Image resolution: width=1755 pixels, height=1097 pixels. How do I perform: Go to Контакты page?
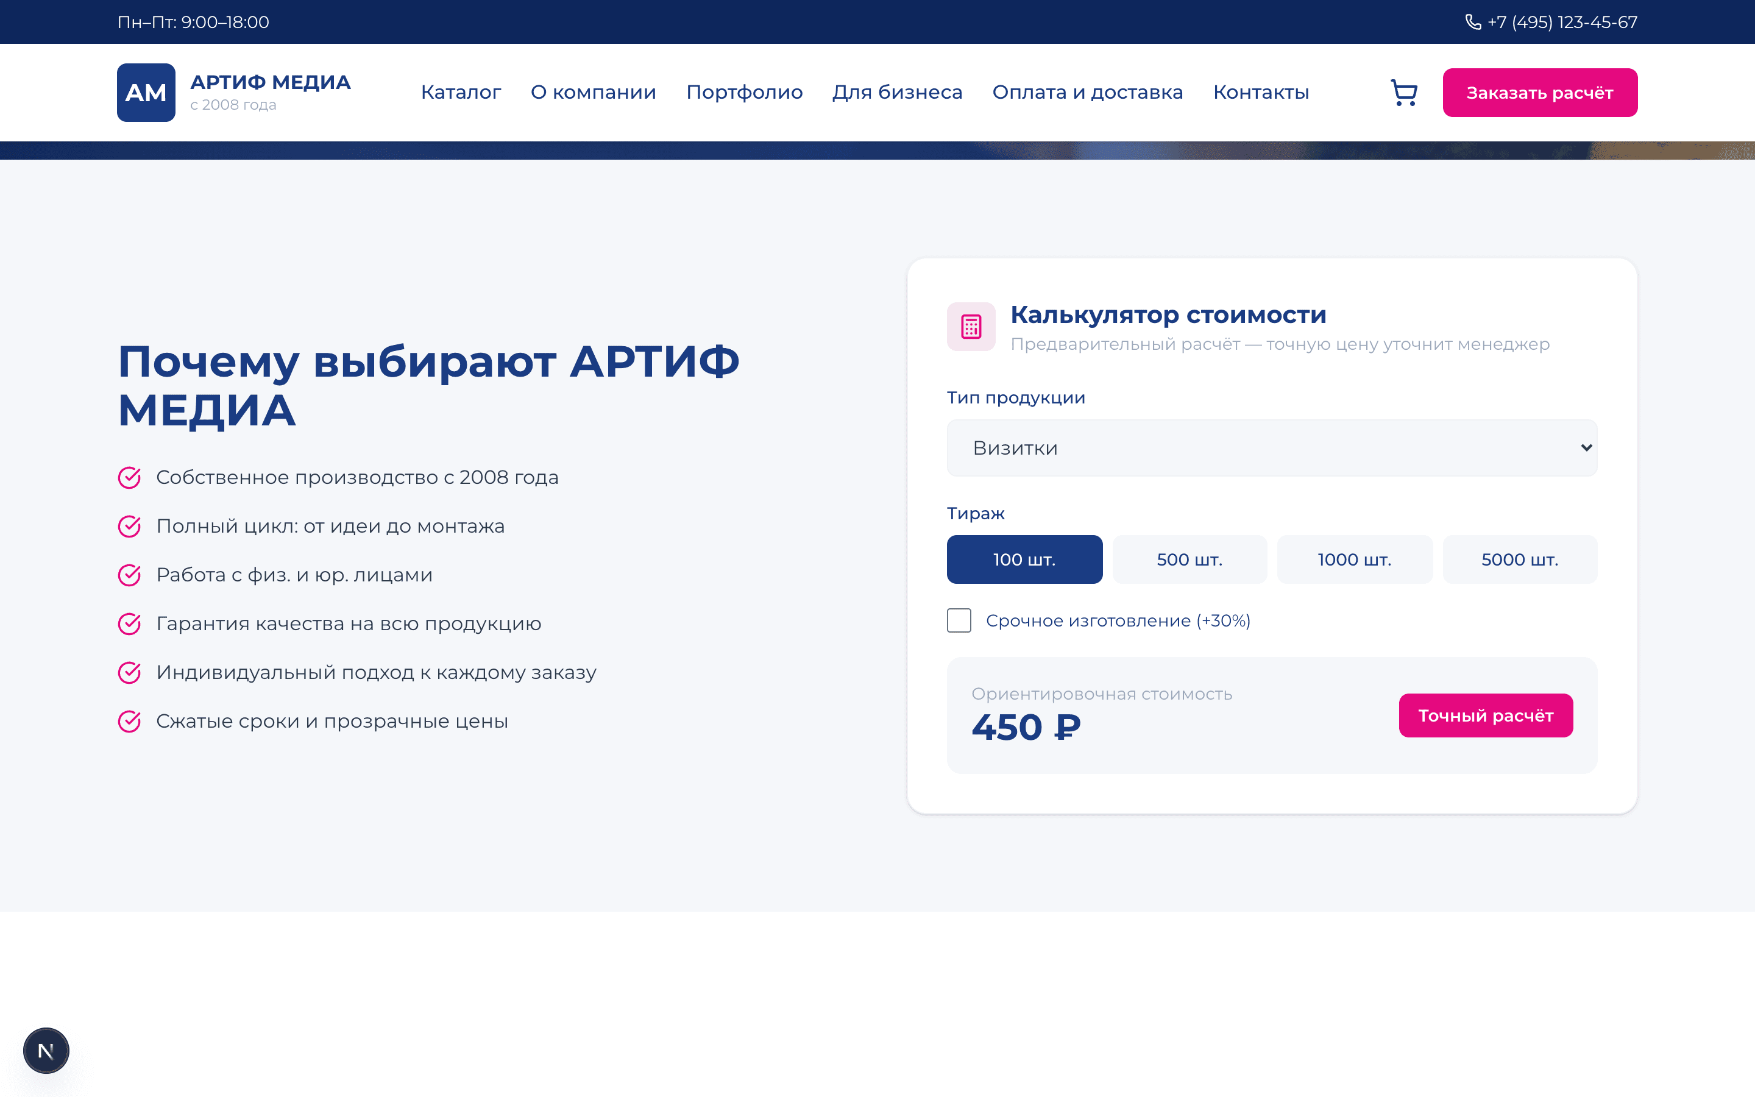1261,92
